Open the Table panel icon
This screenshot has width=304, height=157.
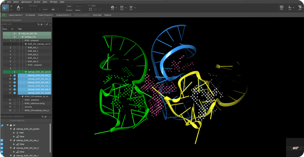[281, 8]
